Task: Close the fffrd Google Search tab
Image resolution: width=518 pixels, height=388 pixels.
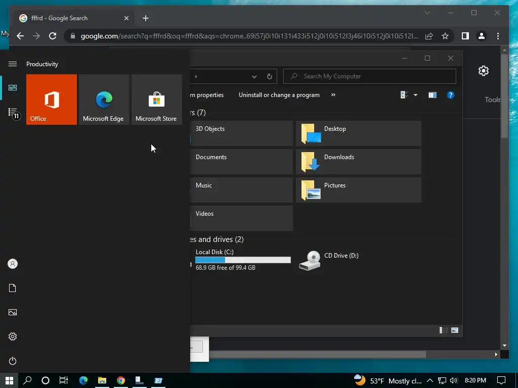Action: (126, 18)
